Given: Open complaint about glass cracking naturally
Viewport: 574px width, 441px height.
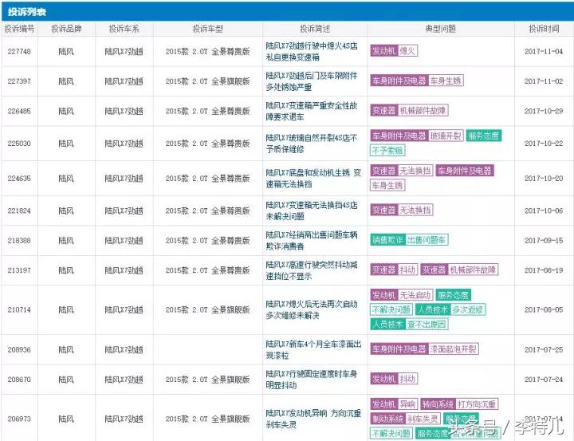Looking at the screenshot, I should (x=312, y=144).
